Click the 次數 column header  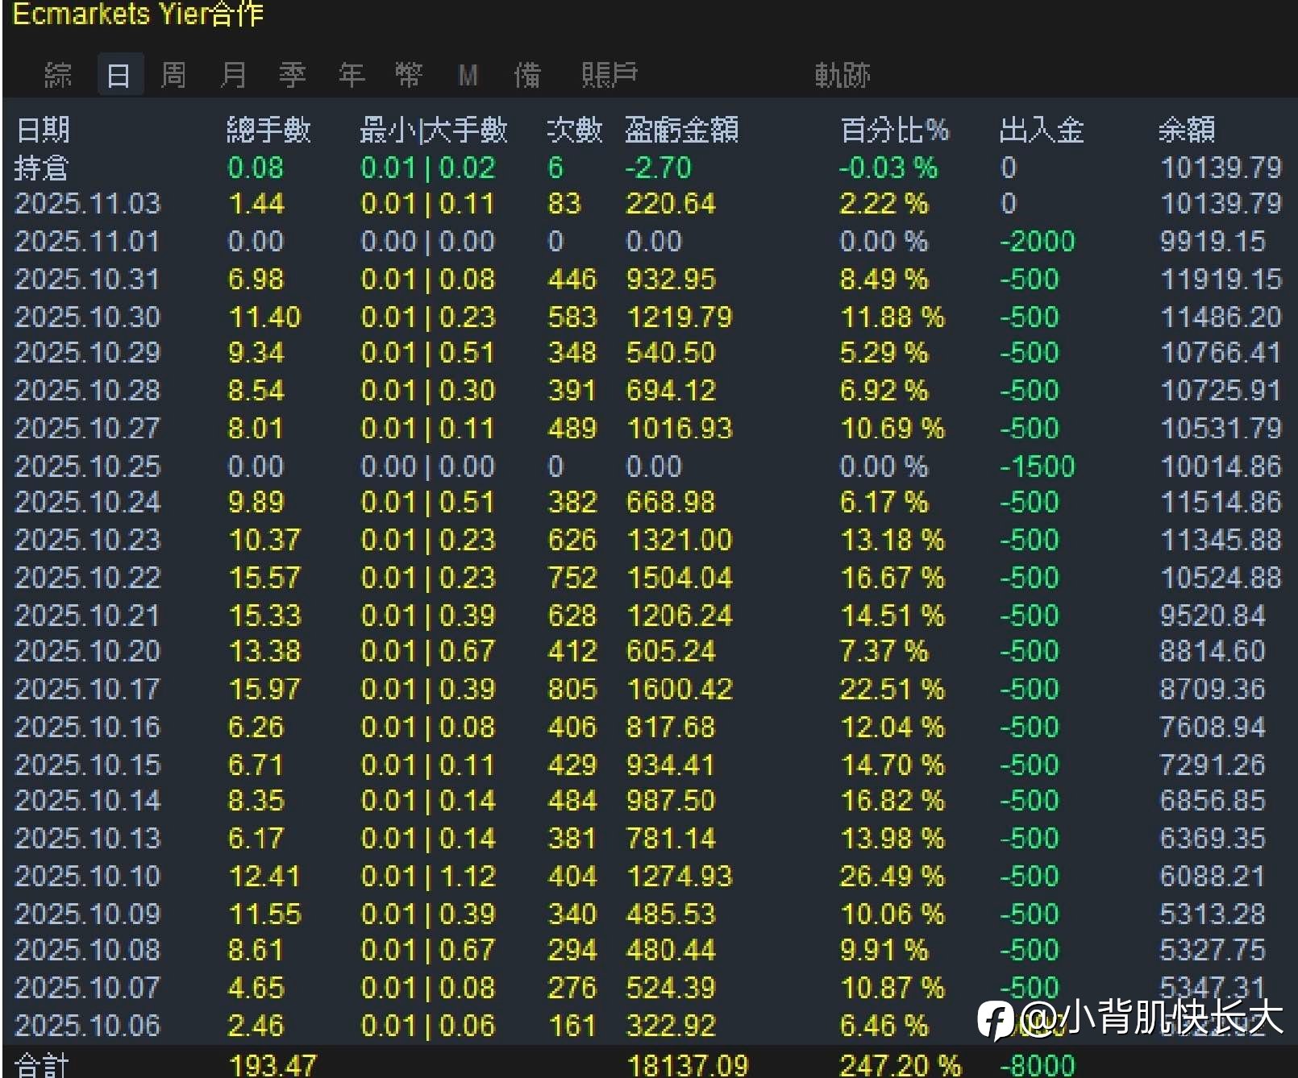pyautogui.click(x=574, y=129)
